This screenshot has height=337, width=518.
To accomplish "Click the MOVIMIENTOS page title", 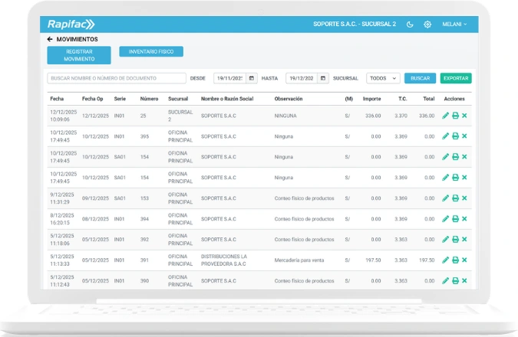I will pos(77,39).
